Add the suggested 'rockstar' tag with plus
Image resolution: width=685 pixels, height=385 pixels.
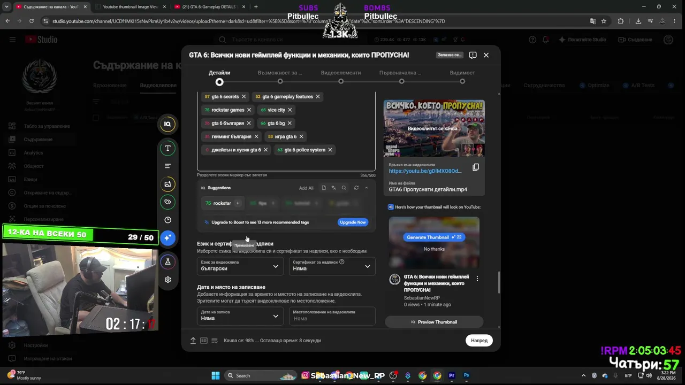[238, 203]
